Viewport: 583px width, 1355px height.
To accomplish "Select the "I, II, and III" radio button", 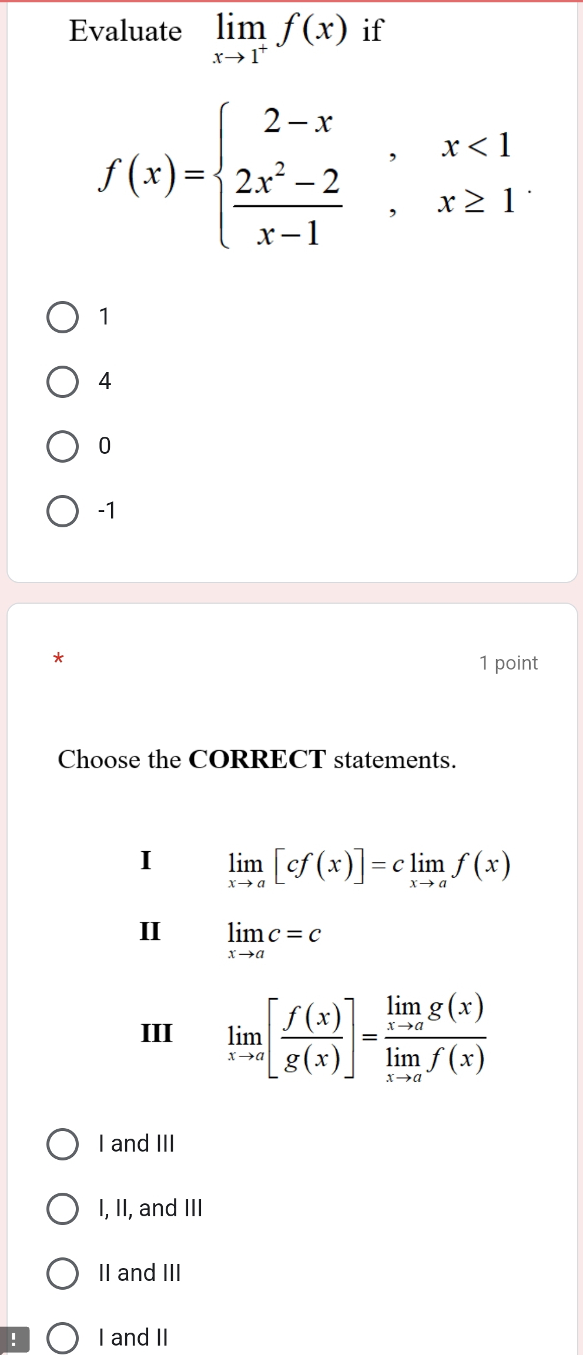I will (62, 1209).
